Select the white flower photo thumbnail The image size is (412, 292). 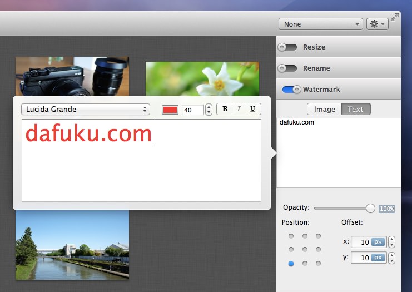[x=202, y=79]
